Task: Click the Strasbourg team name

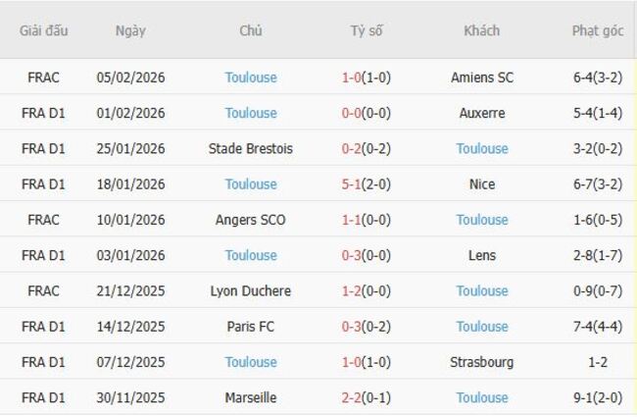Action: (482, 362)
